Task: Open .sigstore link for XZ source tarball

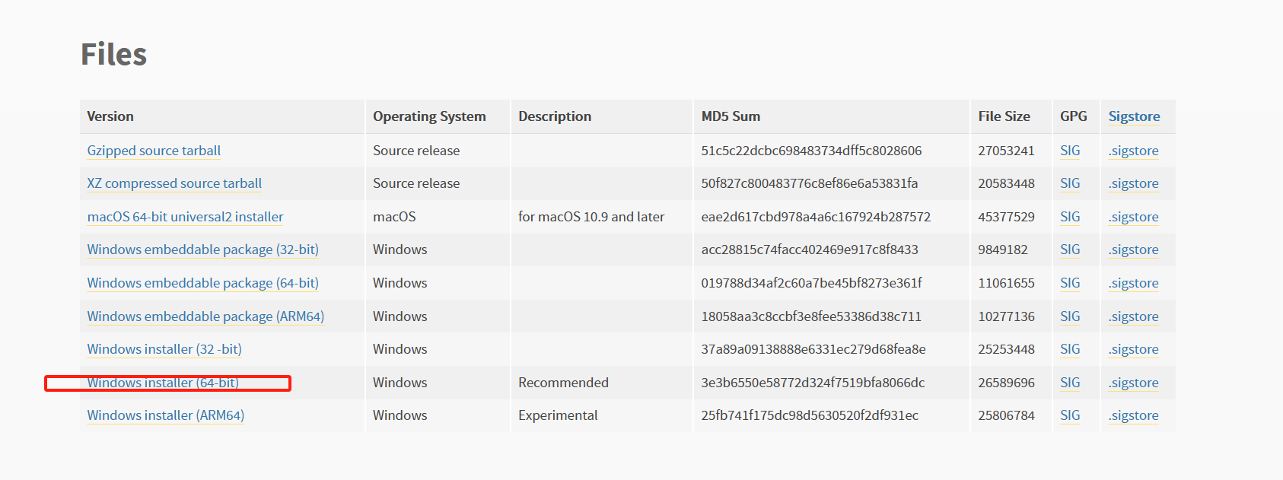Action: pyautogui.click(x=1133, y=183)
